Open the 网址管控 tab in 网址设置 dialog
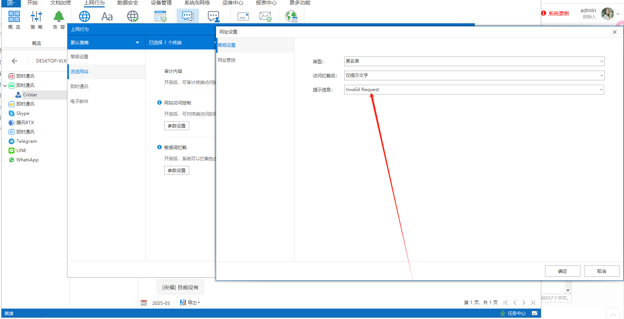The height and width of the screenshot is (319, 624). tap(255, 60)
